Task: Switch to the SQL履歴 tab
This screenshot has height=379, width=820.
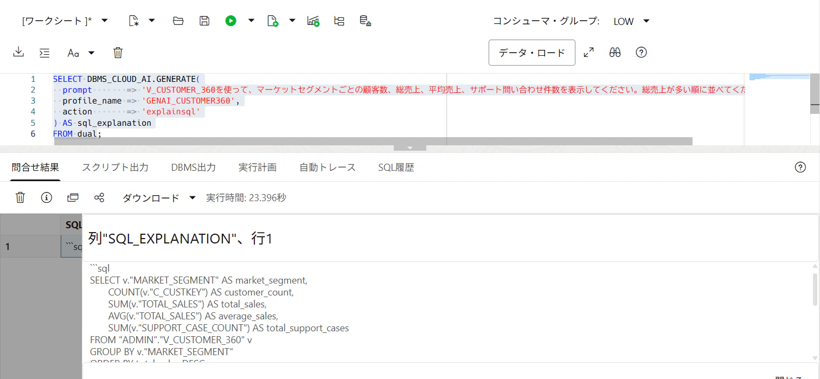Action: [x=396, y=168]
